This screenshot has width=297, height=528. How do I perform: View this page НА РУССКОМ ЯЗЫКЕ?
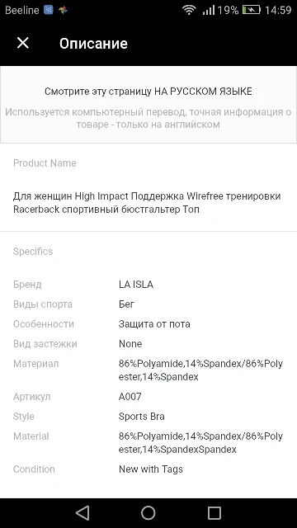coord(148,92)
